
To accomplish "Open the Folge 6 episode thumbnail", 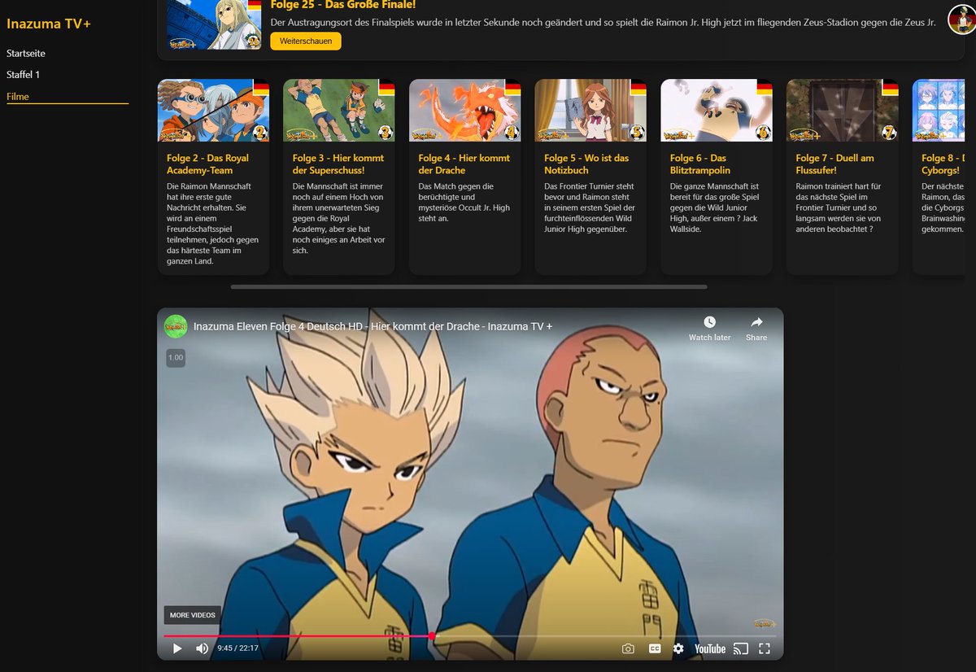I will point(716,110).
